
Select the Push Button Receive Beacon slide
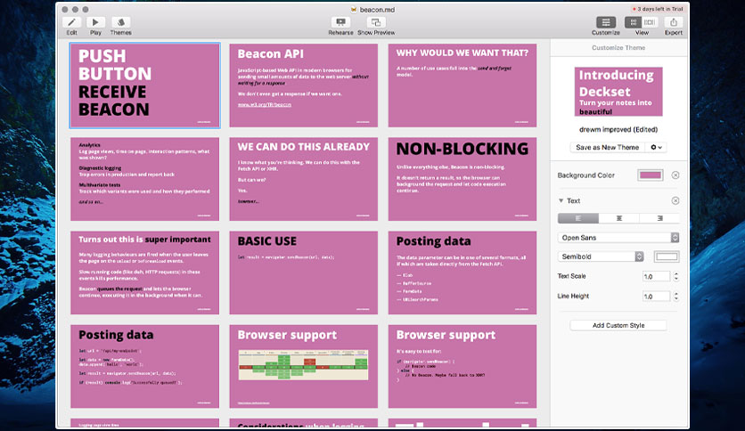click(x=145, y=85)
